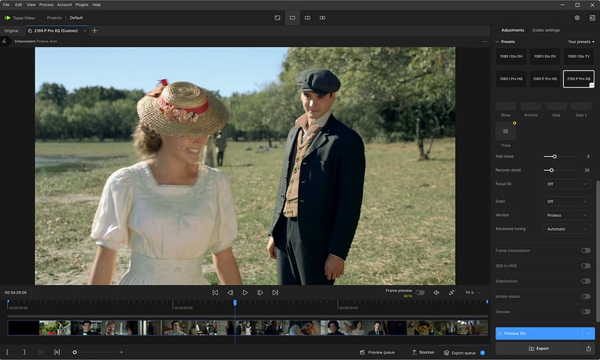Open the Advanced tuning dropdown

567,229
